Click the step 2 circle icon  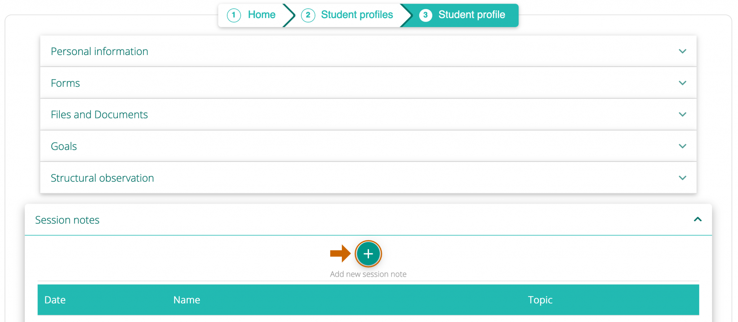tap(308, 15)
